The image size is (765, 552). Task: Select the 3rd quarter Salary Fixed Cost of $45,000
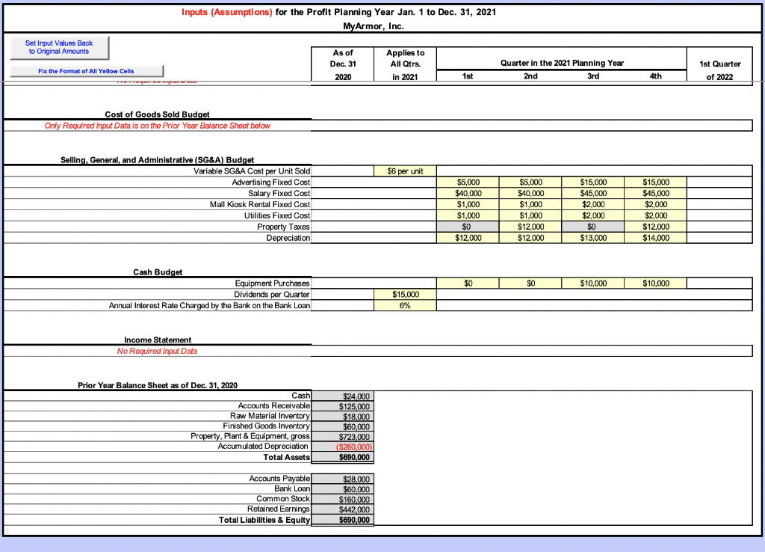tap(592, 193)
